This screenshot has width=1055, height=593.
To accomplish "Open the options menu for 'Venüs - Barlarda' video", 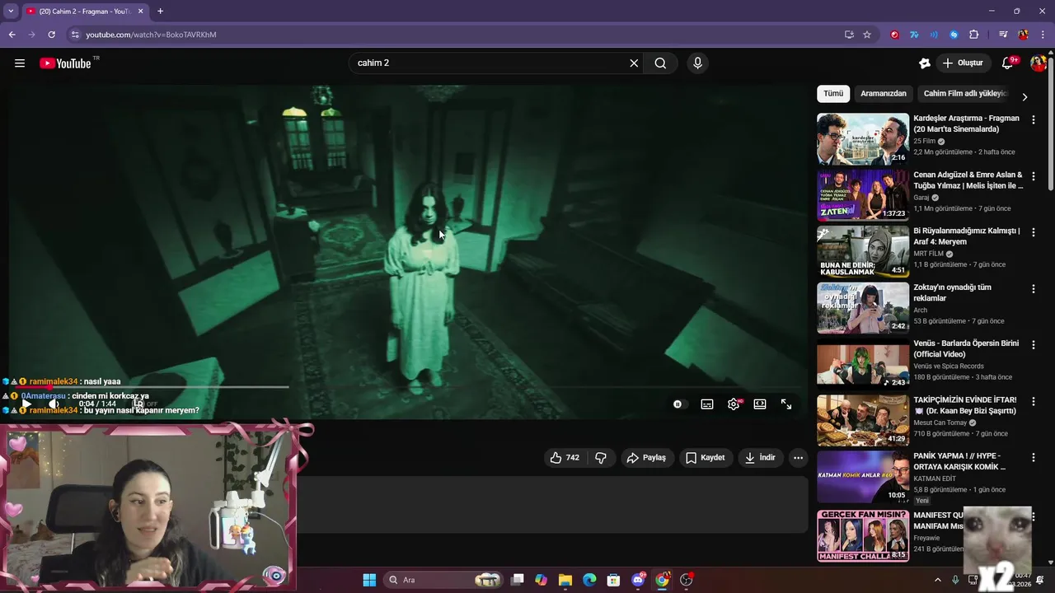I will click(1034, 345).
